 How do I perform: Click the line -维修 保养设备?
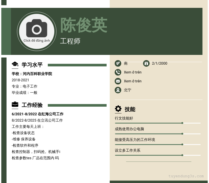[x=24, y=139]
